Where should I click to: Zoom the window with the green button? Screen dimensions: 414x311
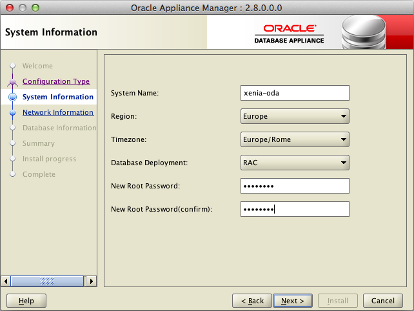35,8
